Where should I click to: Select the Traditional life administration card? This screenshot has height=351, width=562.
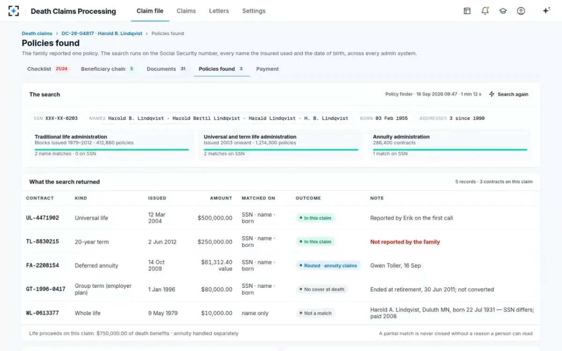[111, 145]
